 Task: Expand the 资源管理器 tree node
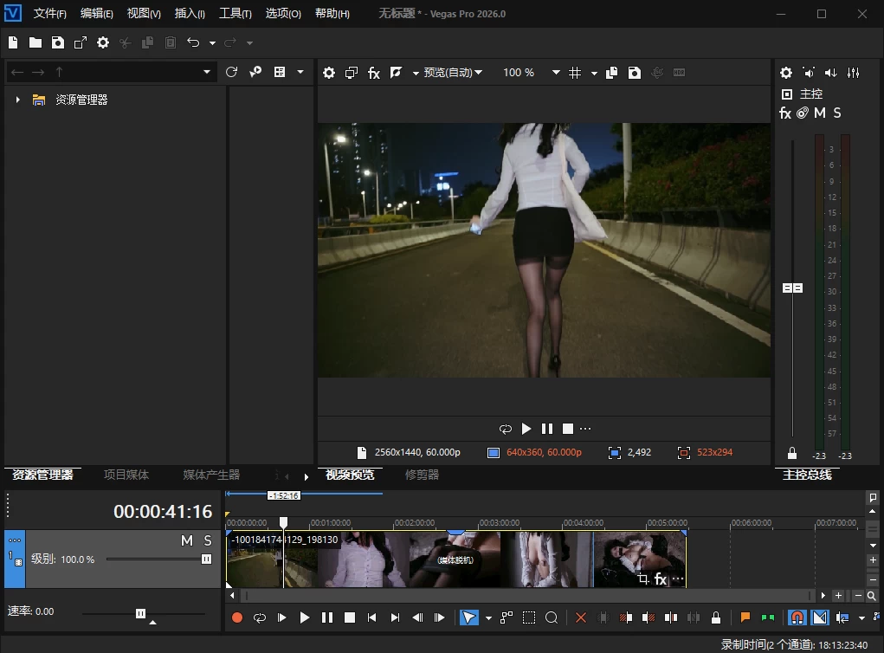(x=17, y=100)
